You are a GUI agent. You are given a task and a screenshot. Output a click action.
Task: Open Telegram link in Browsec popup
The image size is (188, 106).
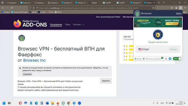(x=170, y=59)
